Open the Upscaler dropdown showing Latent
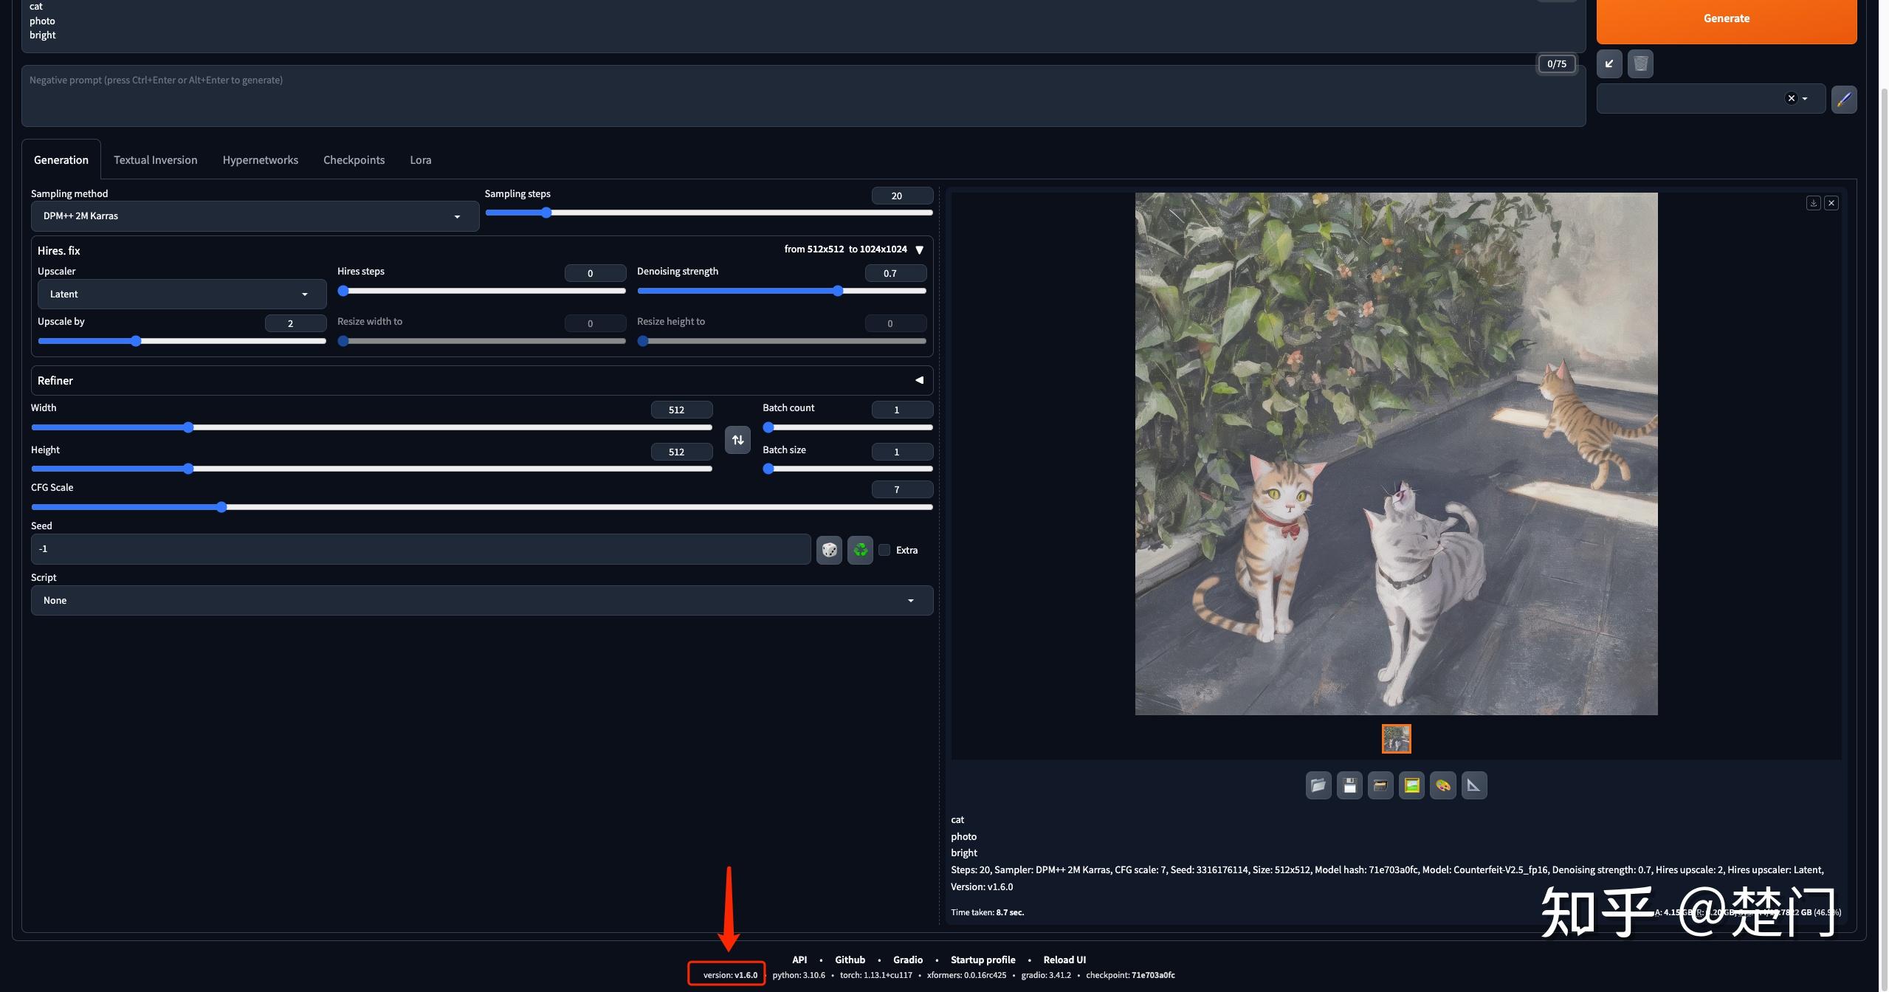This screenshot has height=992, width=1889. click(x=181, y=293)
